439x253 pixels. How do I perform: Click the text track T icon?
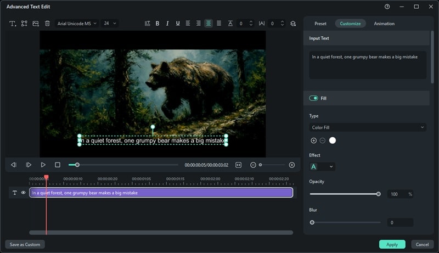[15, 193]
